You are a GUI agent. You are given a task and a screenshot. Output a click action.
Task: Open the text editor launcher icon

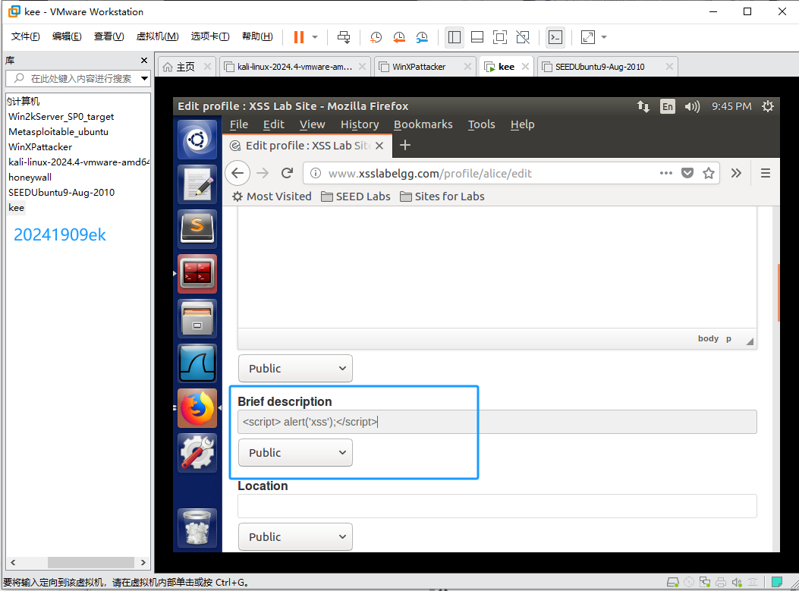[x=197, y=184]
